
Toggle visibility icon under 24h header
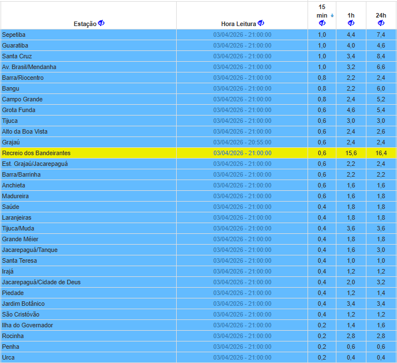point(381,23)
